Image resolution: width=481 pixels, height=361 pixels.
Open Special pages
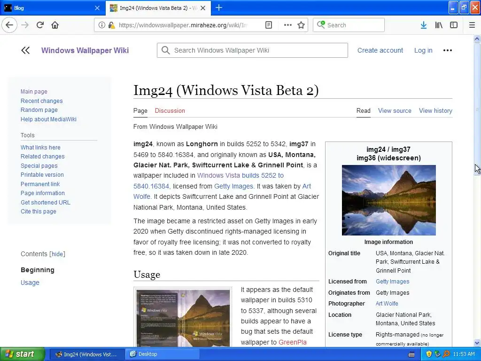click(39, 166)
